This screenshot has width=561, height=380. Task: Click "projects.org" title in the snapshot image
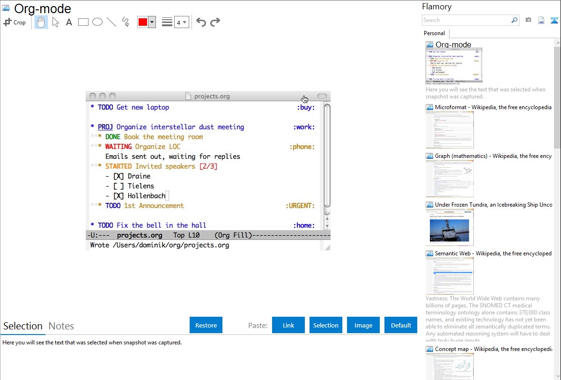click(x=212, y=97)
